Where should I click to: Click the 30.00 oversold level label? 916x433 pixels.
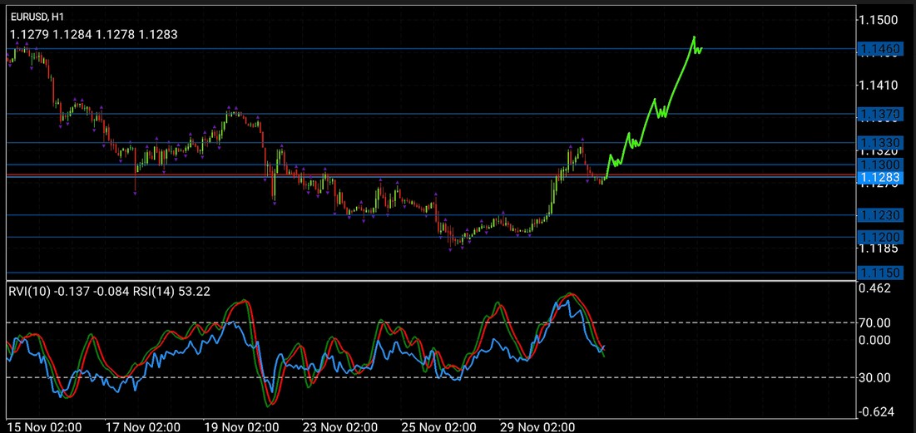[x=875, y=378]
